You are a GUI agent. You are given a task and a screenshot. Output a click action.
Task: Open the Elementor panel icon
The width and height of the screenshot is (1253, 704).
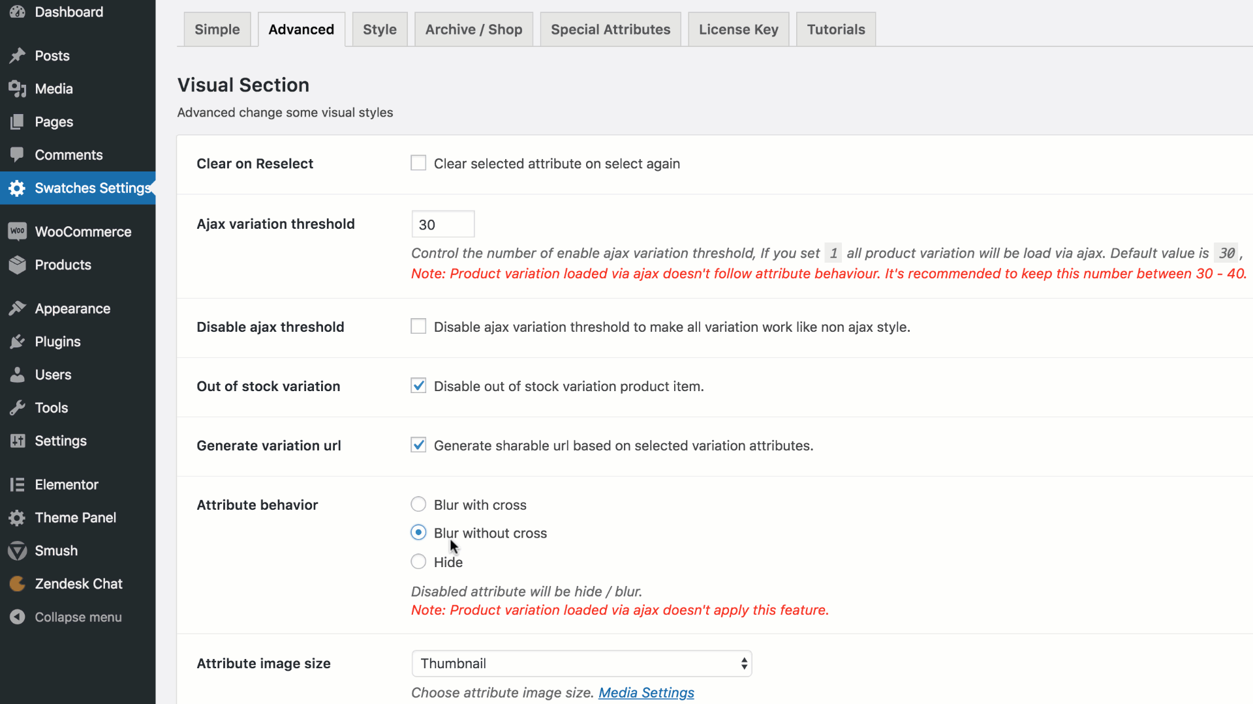click(x=17, y=484)
